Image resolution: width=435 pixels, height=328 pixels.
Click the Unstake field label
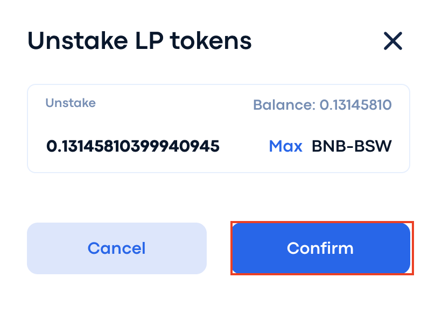[x=71, y=103]
